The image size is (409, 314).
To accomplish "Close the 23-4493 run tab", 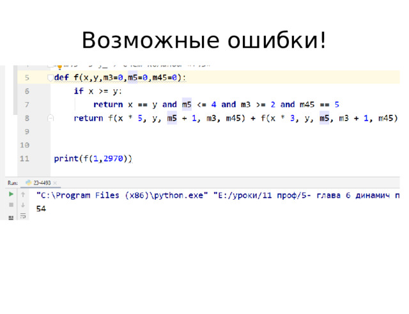I will [x=55, y=183].
